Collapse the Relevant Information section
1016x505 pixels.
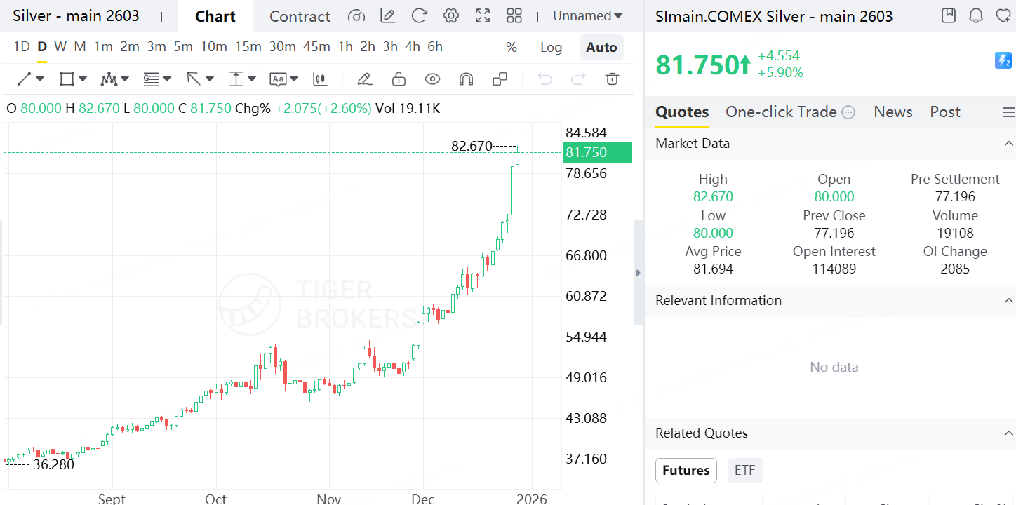[x=1009, y=301]
